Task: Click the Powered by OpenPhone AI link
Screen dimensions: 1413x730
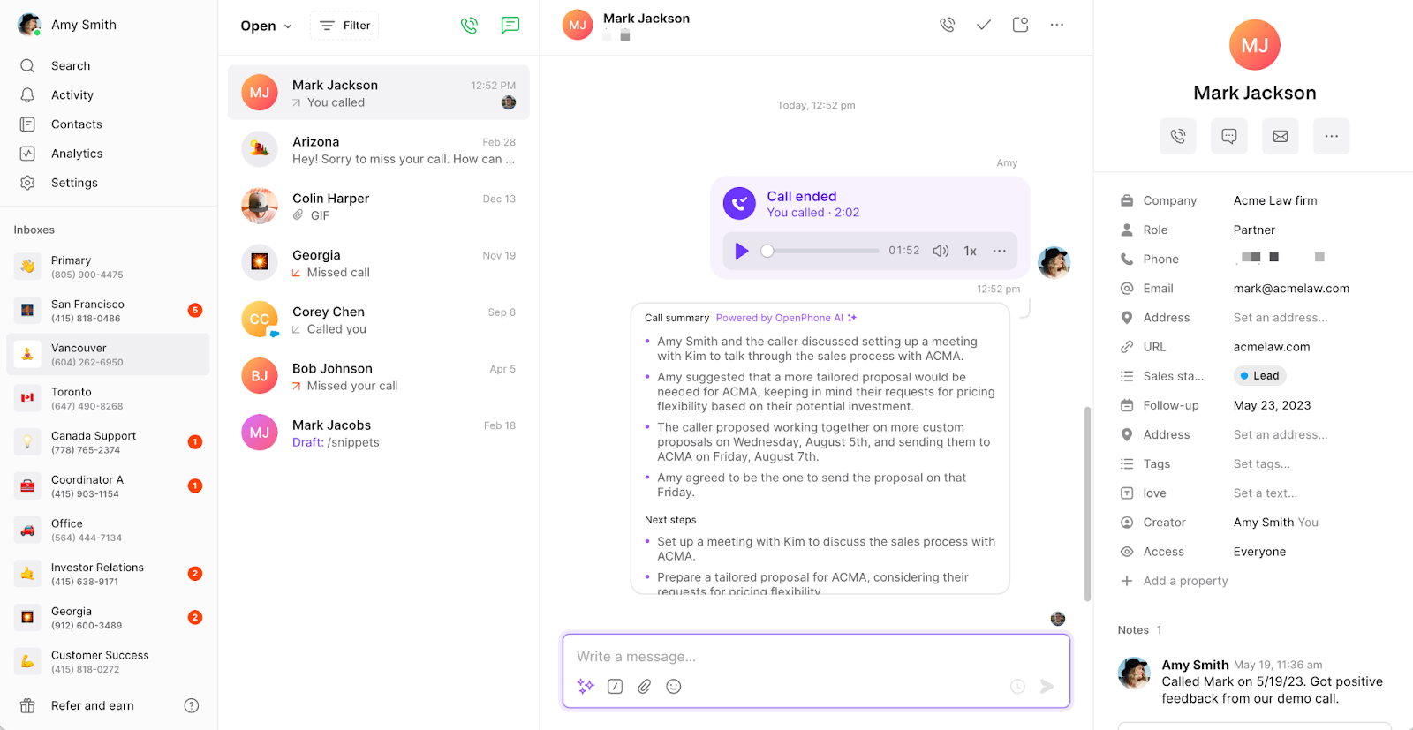Action: click(786, 318)
